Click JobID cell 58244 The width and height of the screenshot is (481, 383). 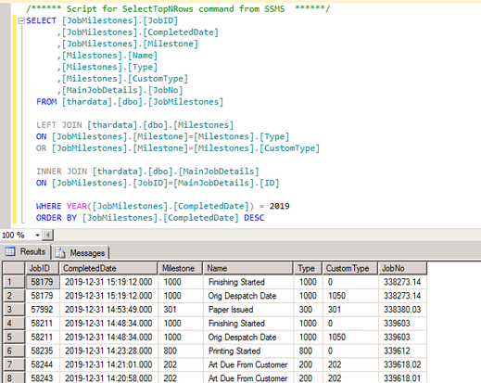coord(43,364)
